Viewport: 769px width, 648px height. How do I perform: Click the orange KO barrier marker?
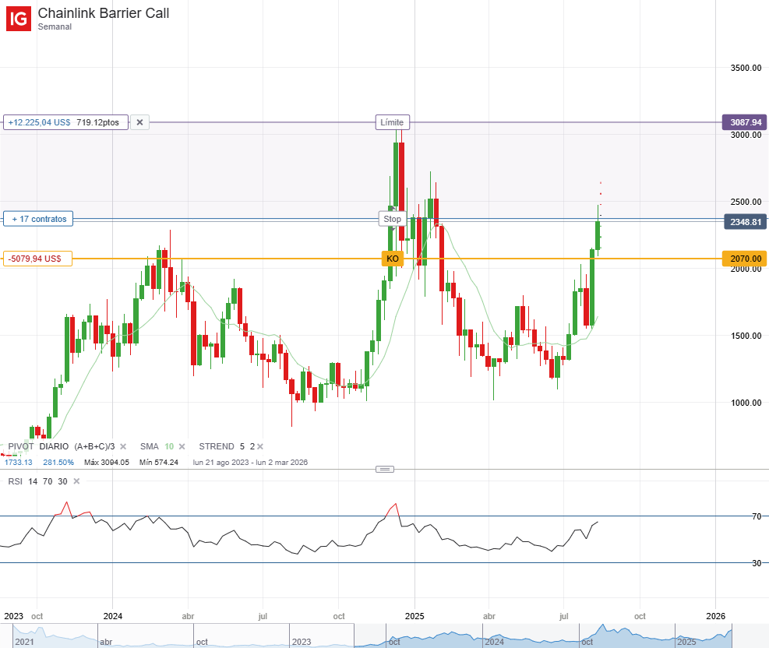point(393,259)
